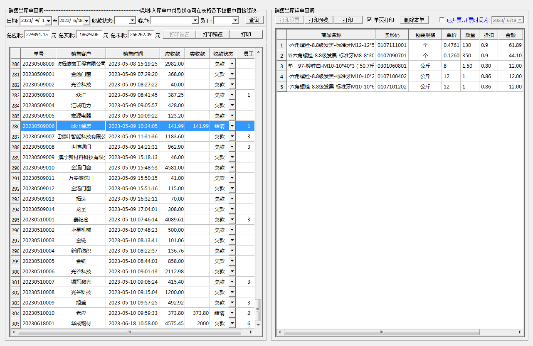This screenshot has width=533, height=346.
Task: Click the 实收款 column header
Action: (x=197, y=53)
